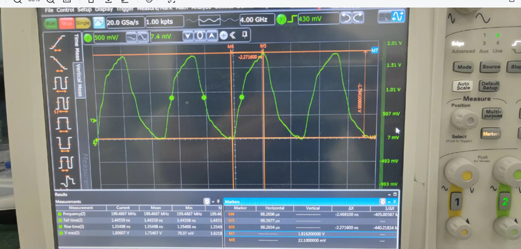
Task: Toggle channel 2 display on/off
Action: coord(88,38)
